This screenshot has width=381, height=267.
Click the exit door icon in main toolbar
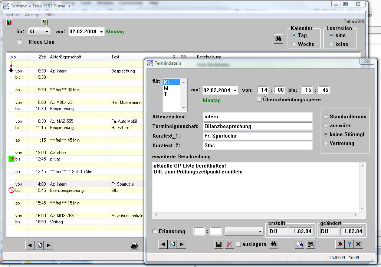[10, 23]
